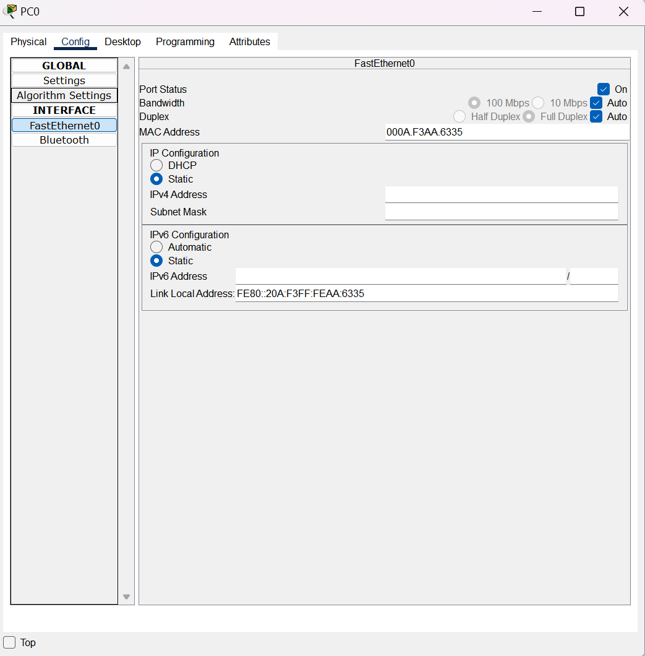Screen dimensions: 645x656
Task: Toggle Port Status On checkbox
Action: tap(604, 89)
